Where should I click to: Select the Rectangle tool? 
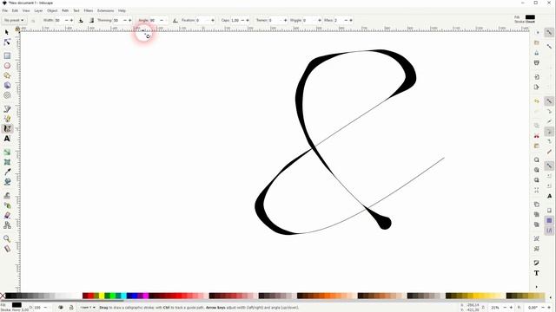point(7,55)
